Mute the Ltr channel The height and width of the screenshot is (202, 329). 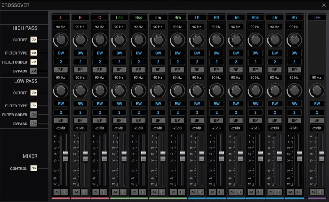coord(271,192)
